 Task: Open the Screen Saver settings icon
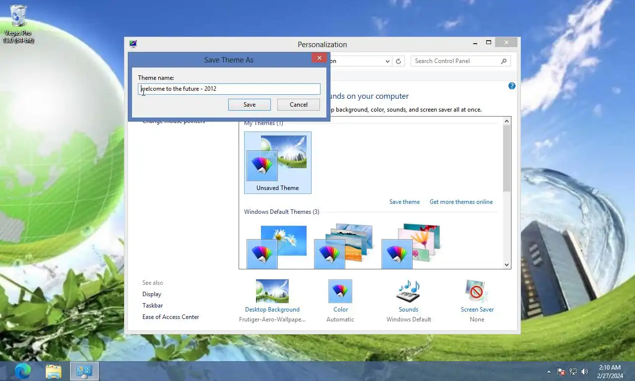[477, 291]
